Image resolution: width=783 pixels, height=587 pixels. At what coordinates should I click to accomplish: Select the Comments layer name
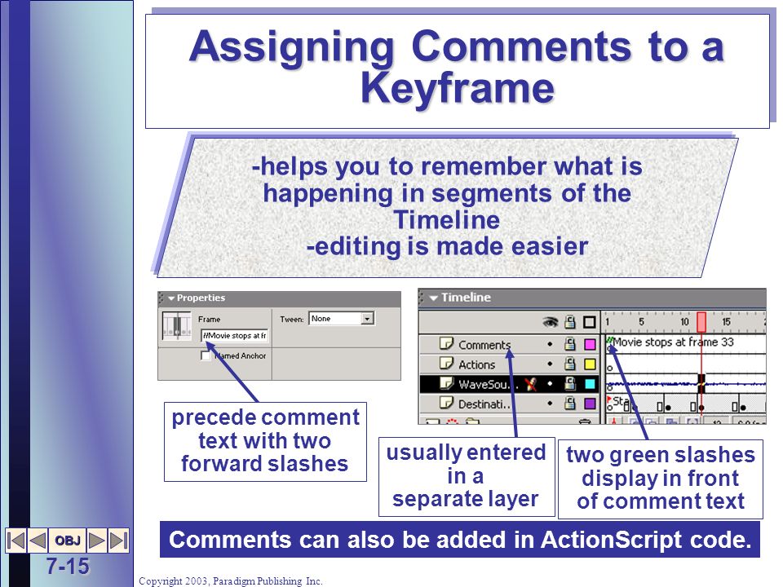pos(484,345)
